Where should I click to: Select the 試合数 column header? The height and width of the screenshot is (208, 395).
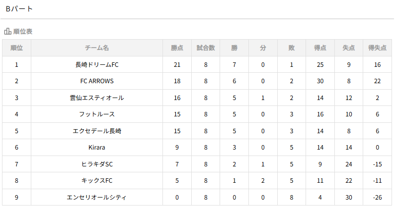coord(206,48)
